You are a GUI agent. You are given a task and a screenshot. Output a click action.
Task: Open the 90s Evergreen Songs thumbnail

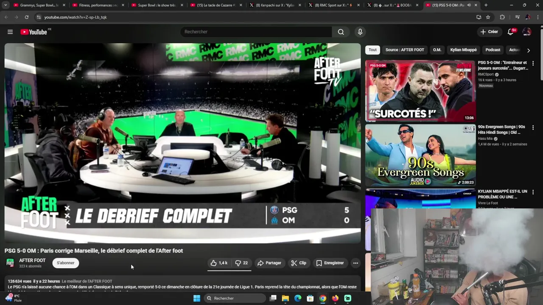click(420, 155)
